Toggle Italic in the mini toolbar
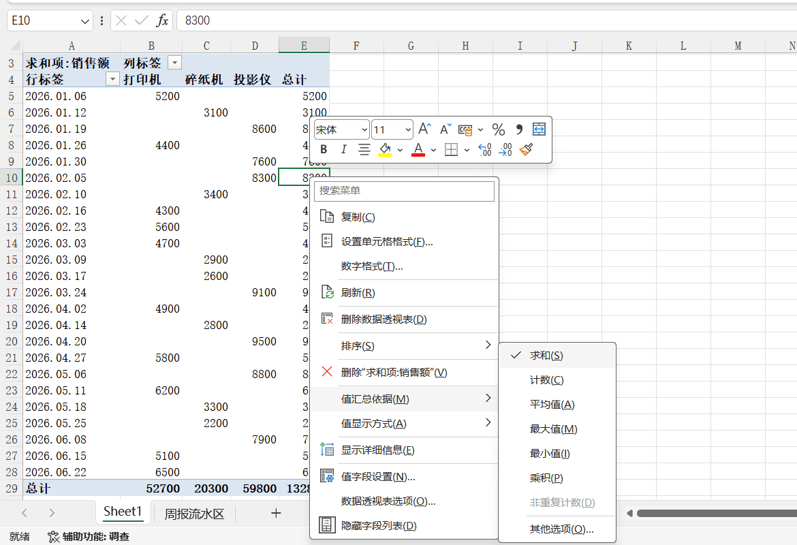The width and height of the screenshot is (797, 545). click(x=343, y=149)
